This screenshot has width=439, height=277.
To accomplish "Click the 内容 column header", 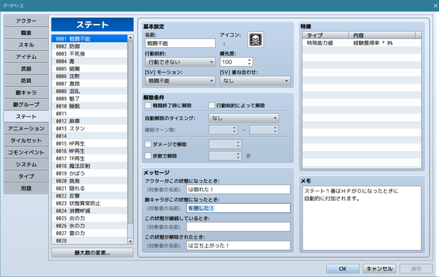I will click(382, 35).
